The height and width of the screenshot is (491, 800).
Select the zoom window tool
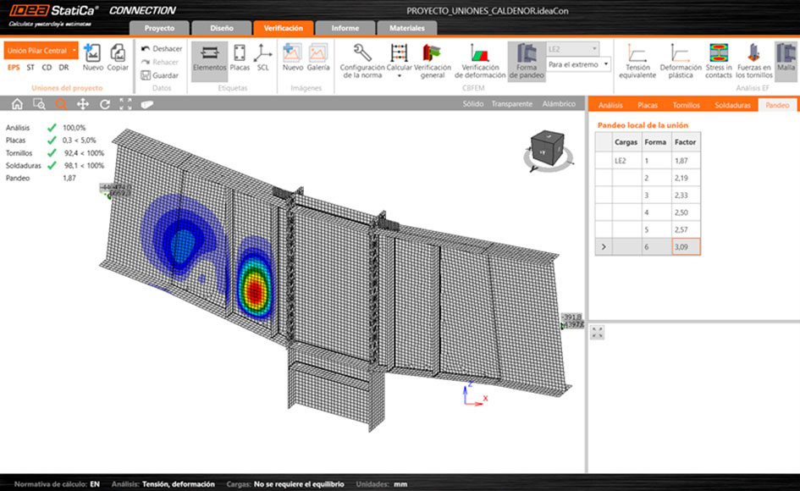point(39,104)
